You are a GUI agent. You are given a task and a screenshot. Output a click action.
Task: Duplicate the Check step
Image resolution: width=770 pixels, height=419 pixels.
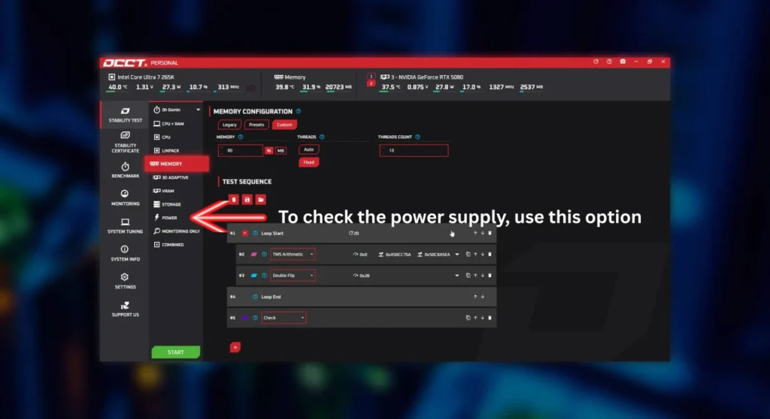point(468,318)
